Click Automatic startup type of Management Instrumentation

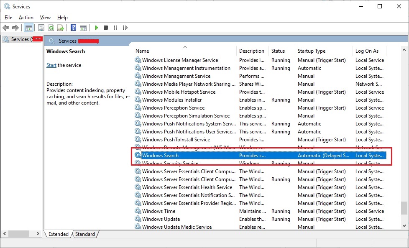pyautogui.click(x=309, y=68)
